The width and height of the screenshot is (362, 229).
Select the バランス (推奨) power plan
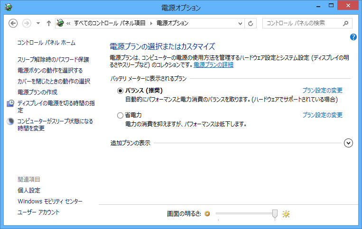pos(120,91)
